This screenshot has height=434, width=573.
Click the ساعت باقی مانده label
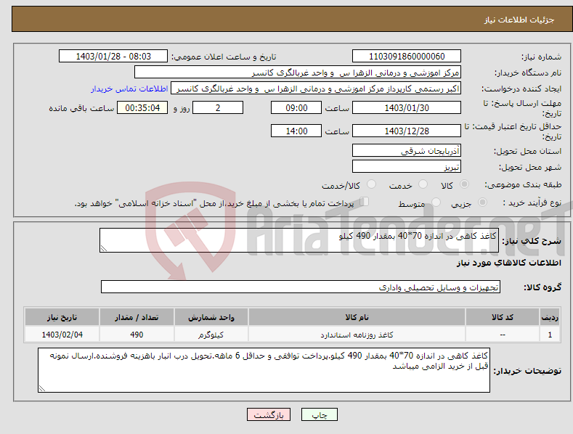click(81, 109)
